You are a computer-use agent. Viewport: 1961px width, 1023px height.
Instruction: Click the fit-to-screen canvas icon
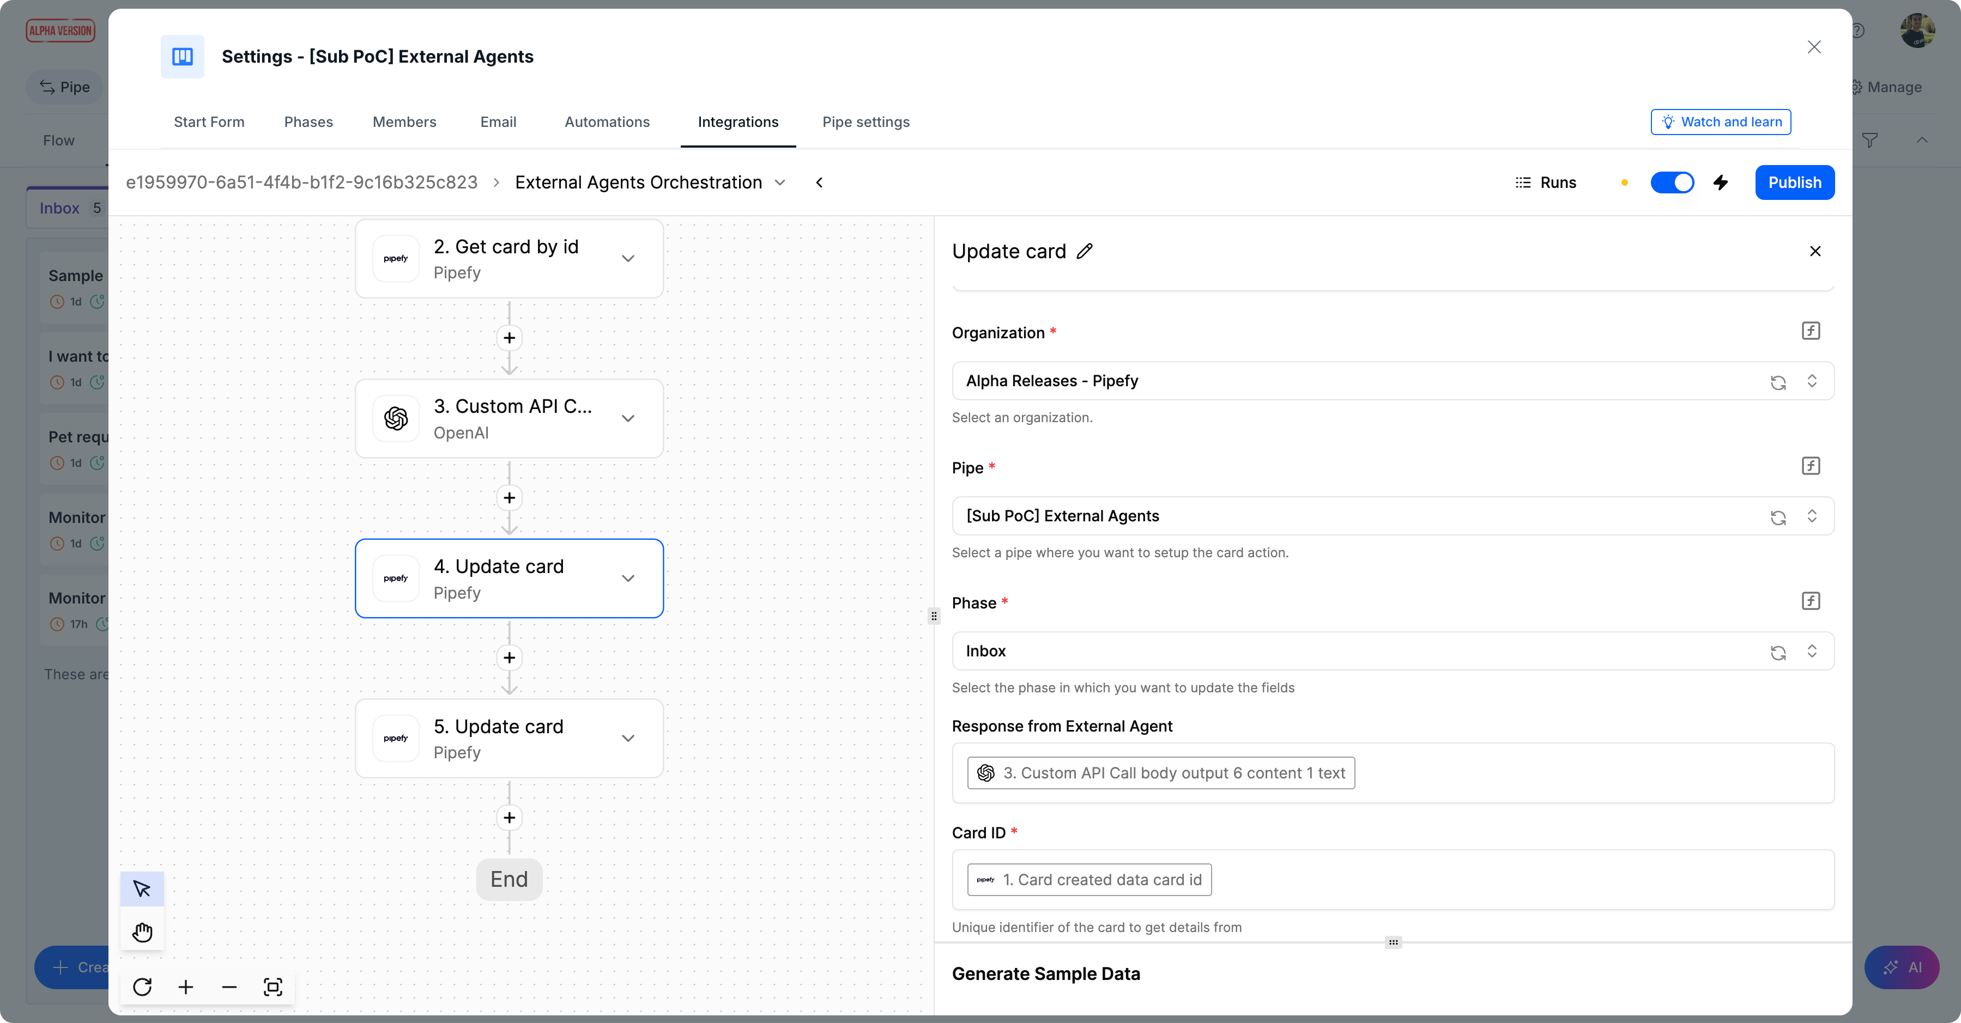pos(273,987)
